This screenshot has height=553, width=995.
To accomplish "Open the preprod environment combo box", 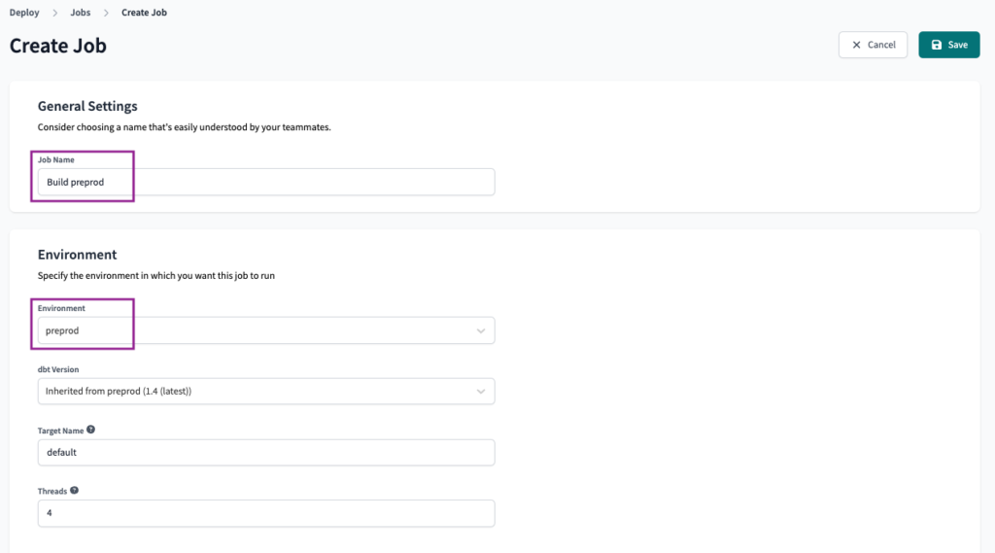I will pos(266,330).
